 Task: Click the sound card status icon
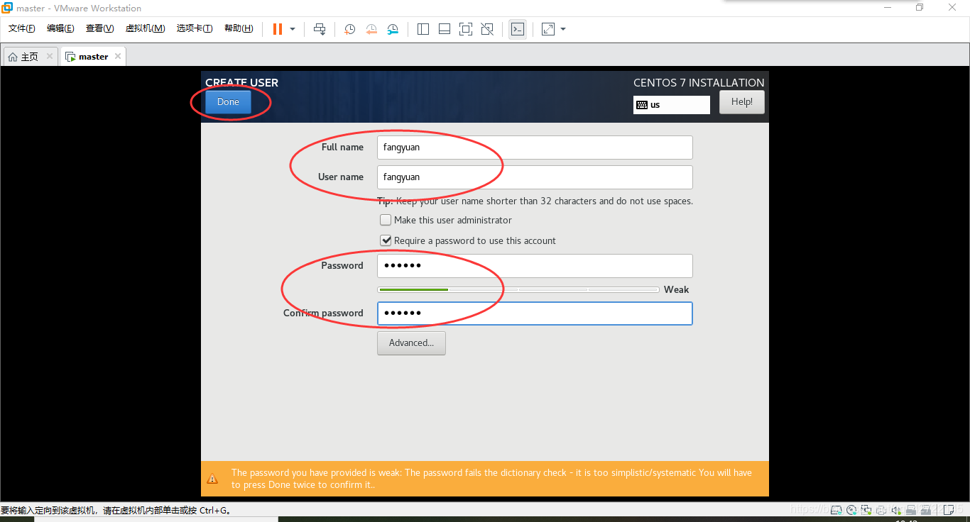tap(896, 510)
